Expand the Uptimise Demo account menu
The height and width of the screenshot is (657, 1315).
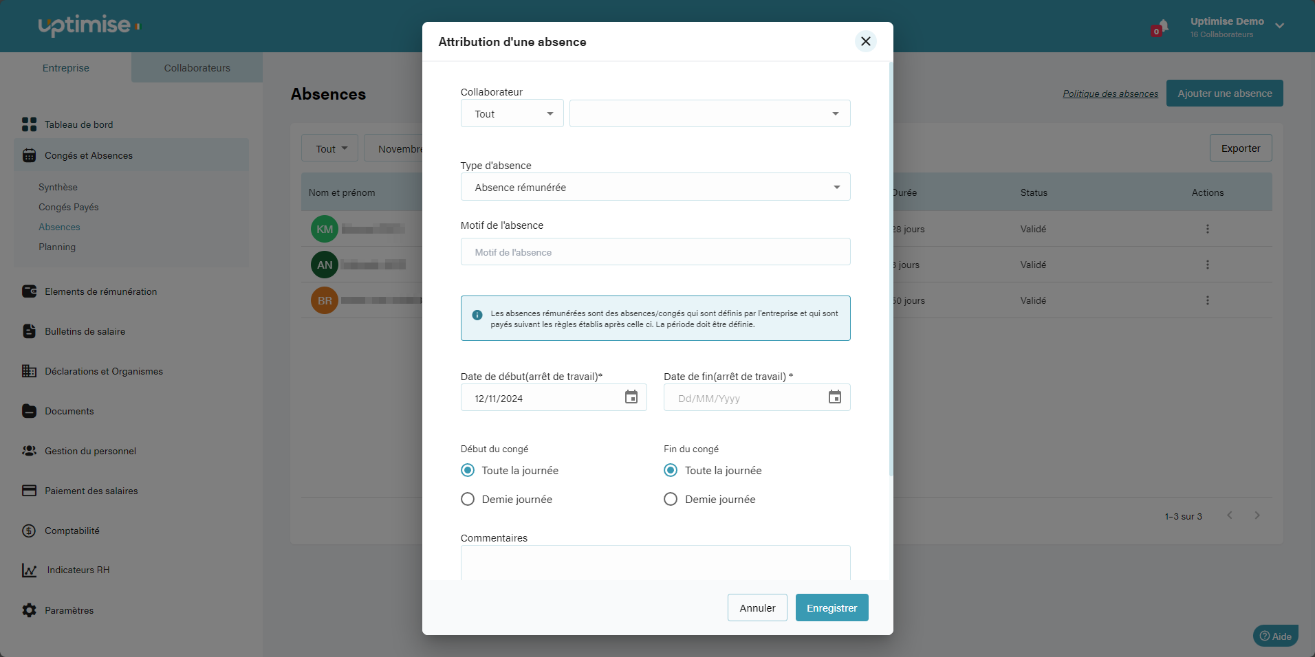tap(1280, 26)
